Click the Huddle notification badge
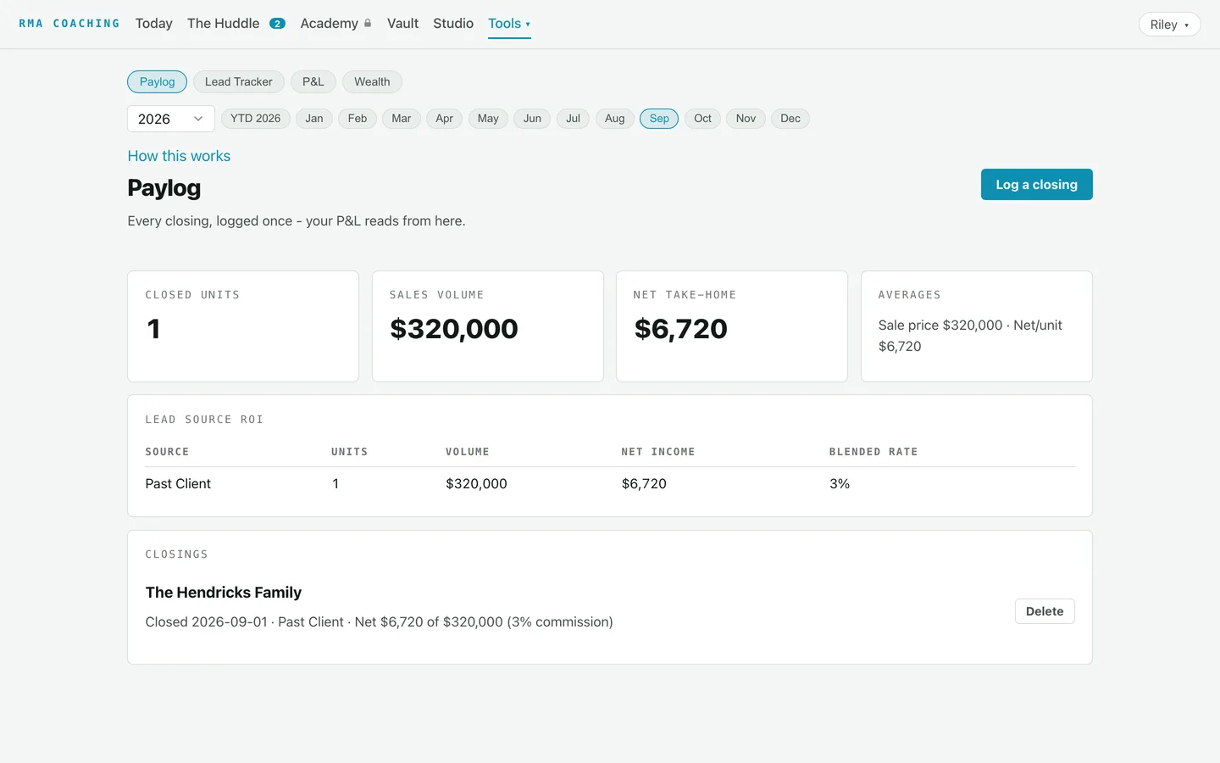The height and width of the screenshot is (763, 1220). (x=277, y=24)
